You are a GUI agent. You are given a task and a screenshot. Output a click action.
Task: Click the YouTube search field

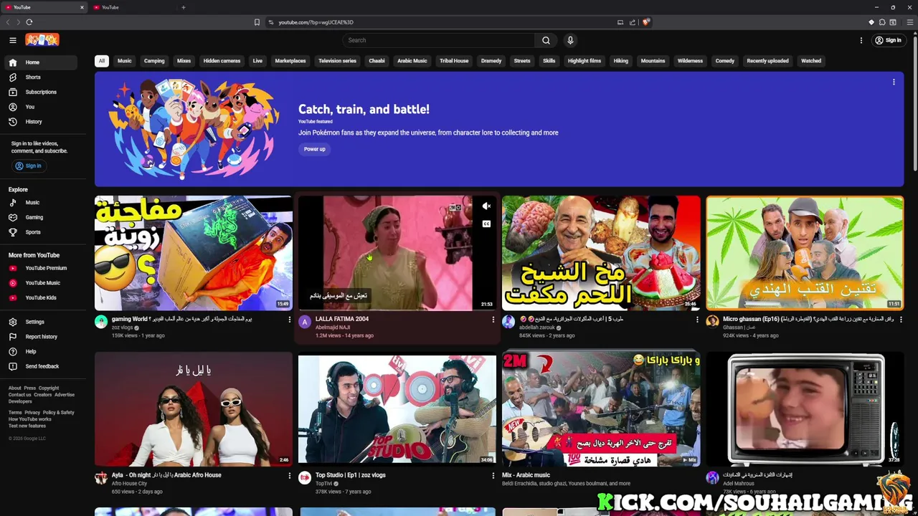coord(439,40)
